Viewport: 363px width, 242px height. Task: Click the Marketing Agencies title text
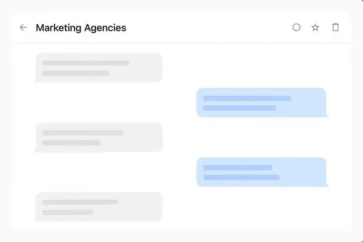pyautogui.click(x=81, y=28)
